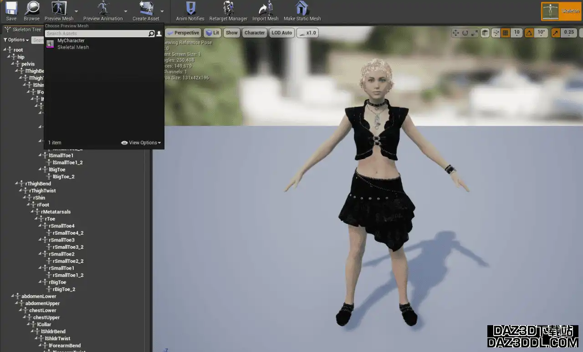This screenshot has width=583, height=352.
Task: Select the rotate gizmo tool in viewport
Action: 465,33
